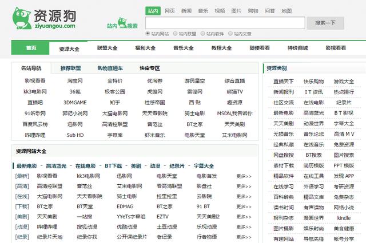Open 特价商城 in the main navigation
Screen dimensions: 366x243
[x=297, y=48]
